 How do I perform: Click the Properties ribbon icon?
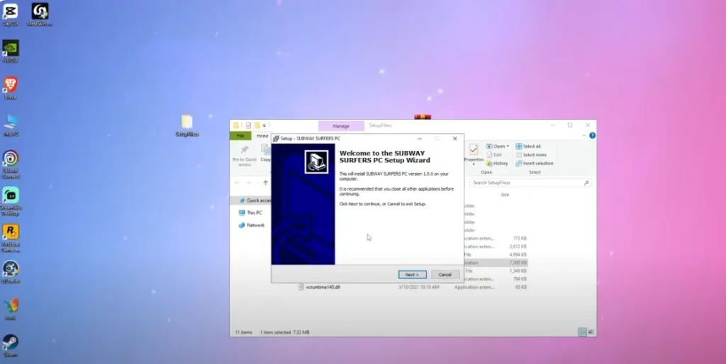pos(474,154)
